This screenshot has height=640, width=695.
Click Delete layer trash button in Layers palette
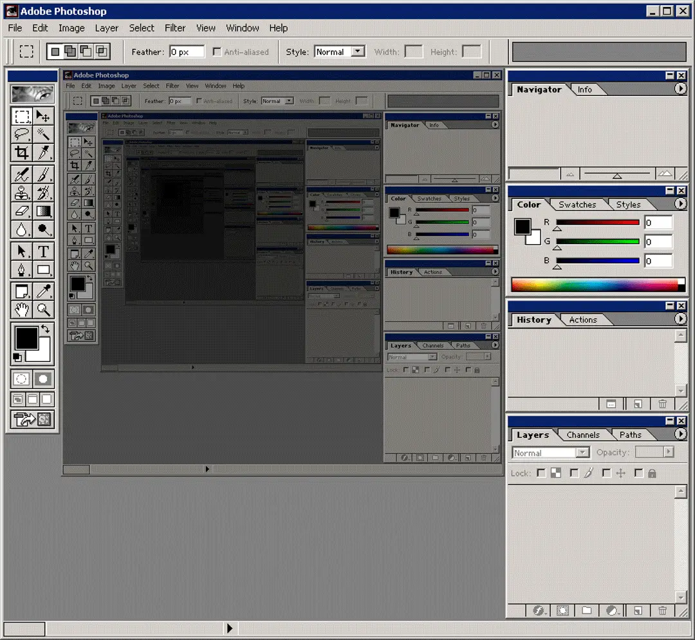[662, 611]
